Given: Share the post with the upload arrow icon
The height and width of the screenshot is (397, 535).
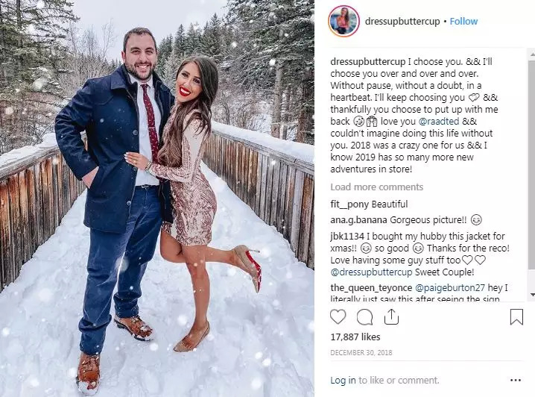Looking at the screenshot, I should pos(391,316).
